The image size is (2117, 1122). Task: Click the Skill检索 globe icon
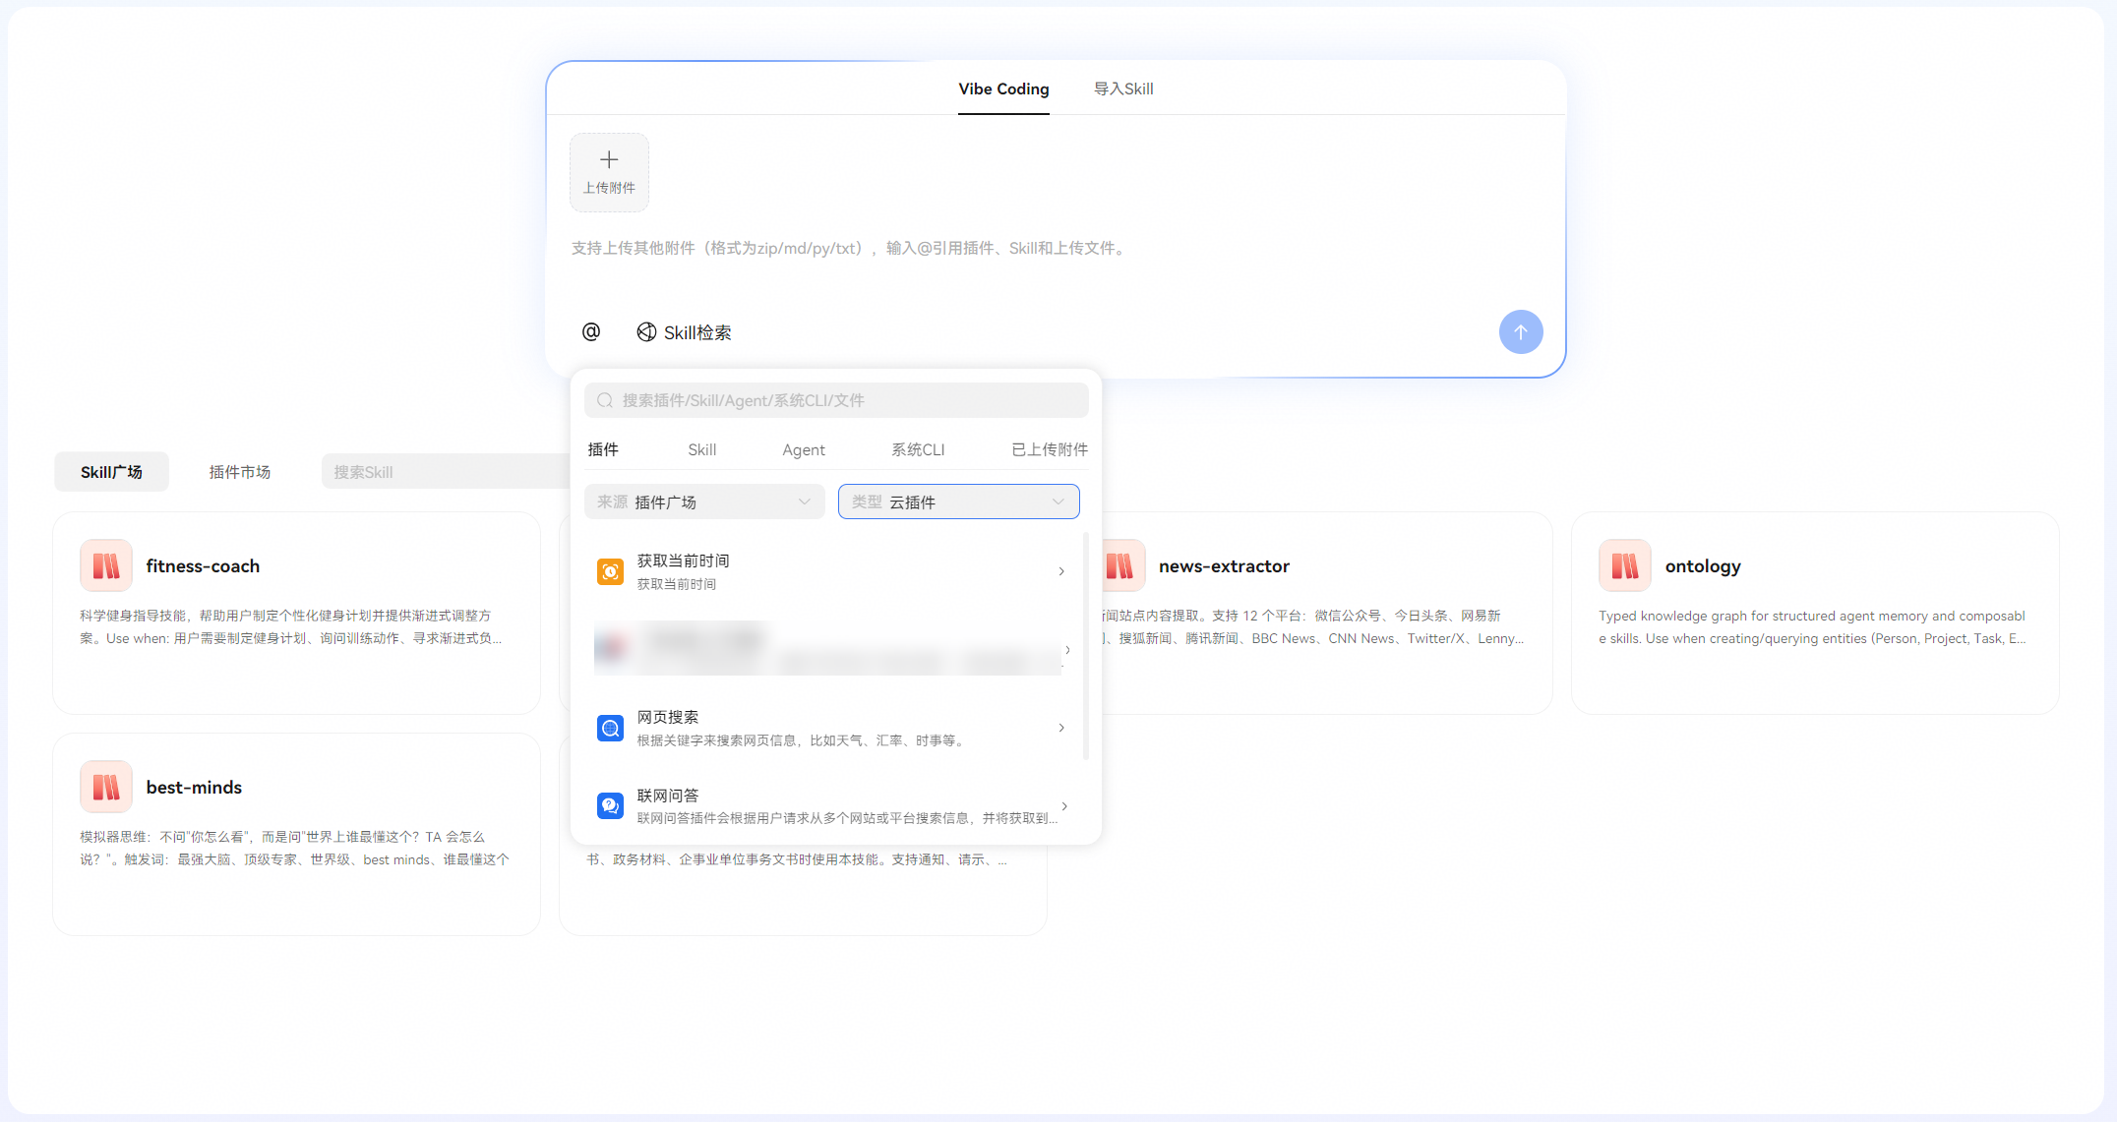(646, 332)
